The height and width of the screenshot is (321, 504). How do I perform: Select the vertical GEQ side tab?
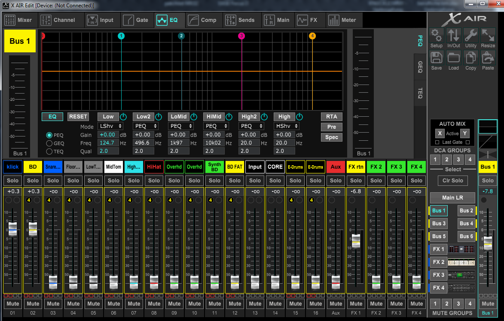pyautogui.click(x=420, y=67)
